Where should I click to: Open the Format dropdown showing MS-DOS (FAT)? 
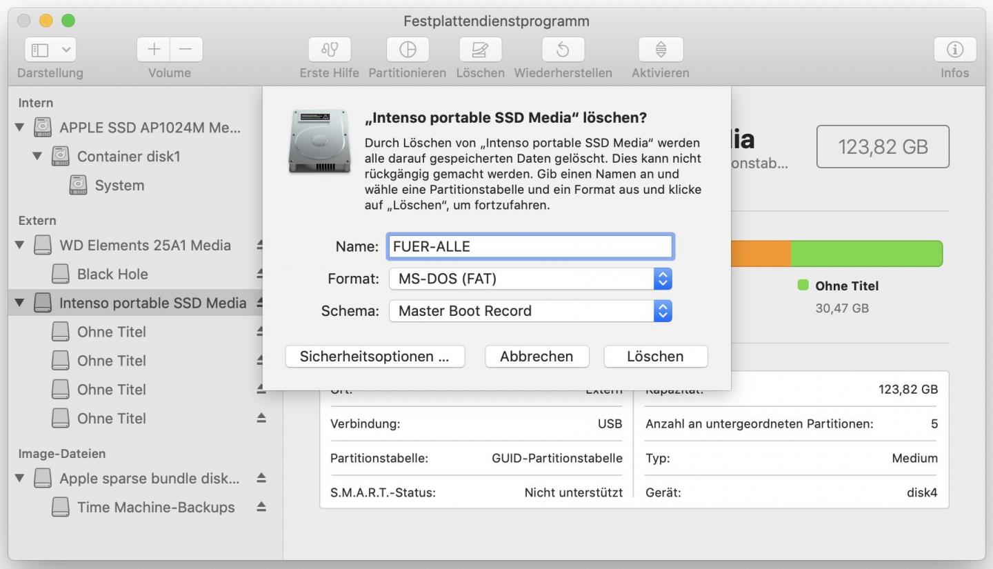click(x=530, y=279)
